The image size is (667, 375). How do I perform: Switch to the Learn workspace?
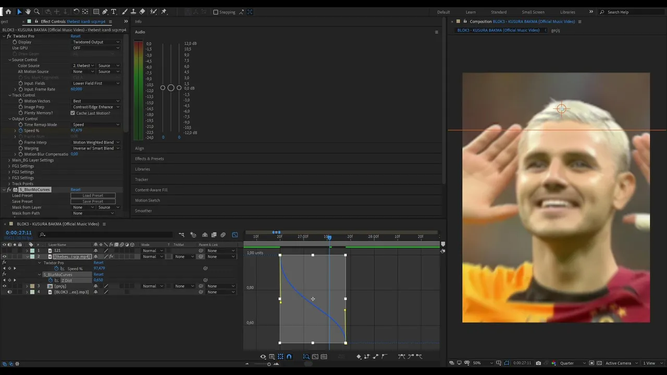pos(471,12)
